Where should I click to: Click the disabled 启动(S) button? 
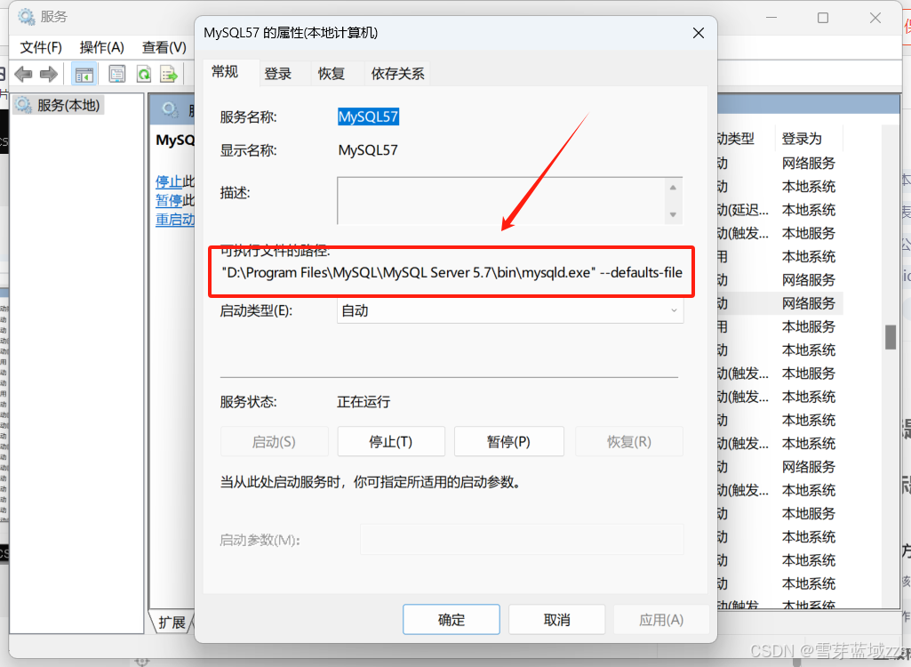[x=275, y=442]
